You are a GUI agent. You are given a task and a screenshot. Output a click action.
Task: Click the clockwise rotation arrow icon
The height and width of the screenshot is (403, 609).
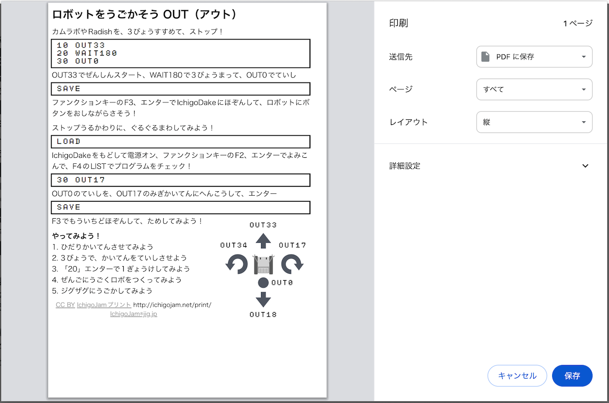[292, 264]
